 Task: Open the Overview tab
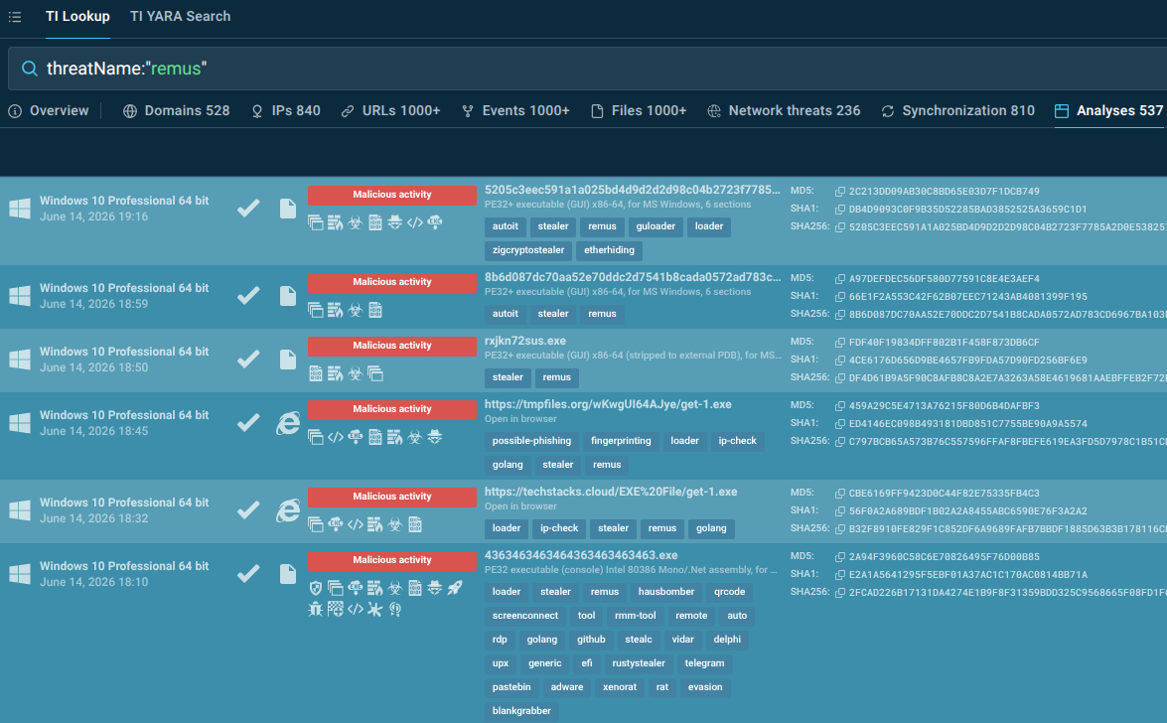49,111
